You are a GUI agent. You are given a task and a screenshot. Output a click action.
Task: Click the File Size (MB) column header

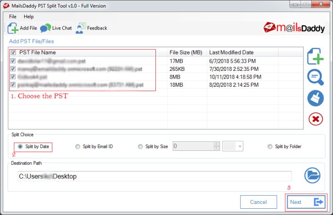click(186, 53)
